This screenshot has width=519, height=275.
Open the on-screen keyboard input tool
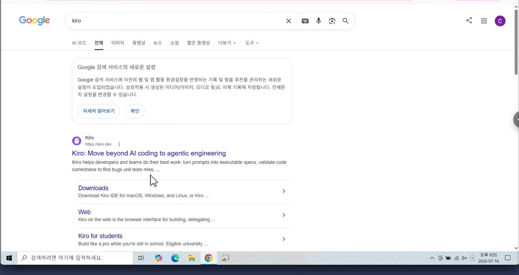tap(305, 21)
